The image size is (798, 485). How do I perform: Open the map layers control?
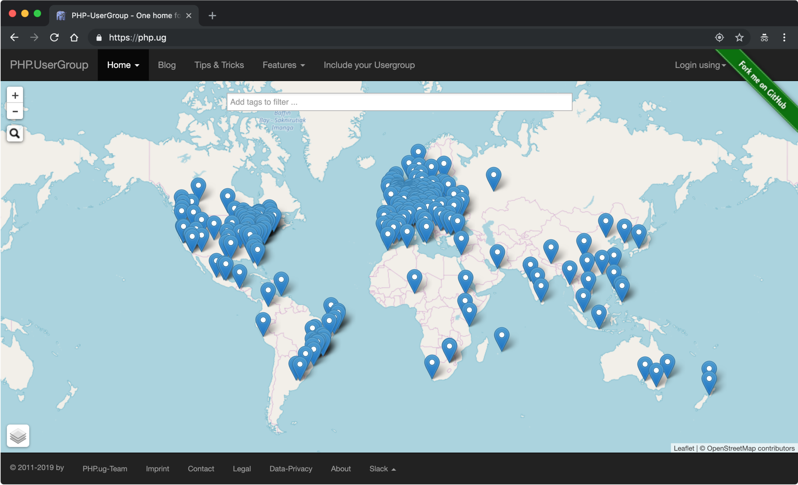pos(18,436)
